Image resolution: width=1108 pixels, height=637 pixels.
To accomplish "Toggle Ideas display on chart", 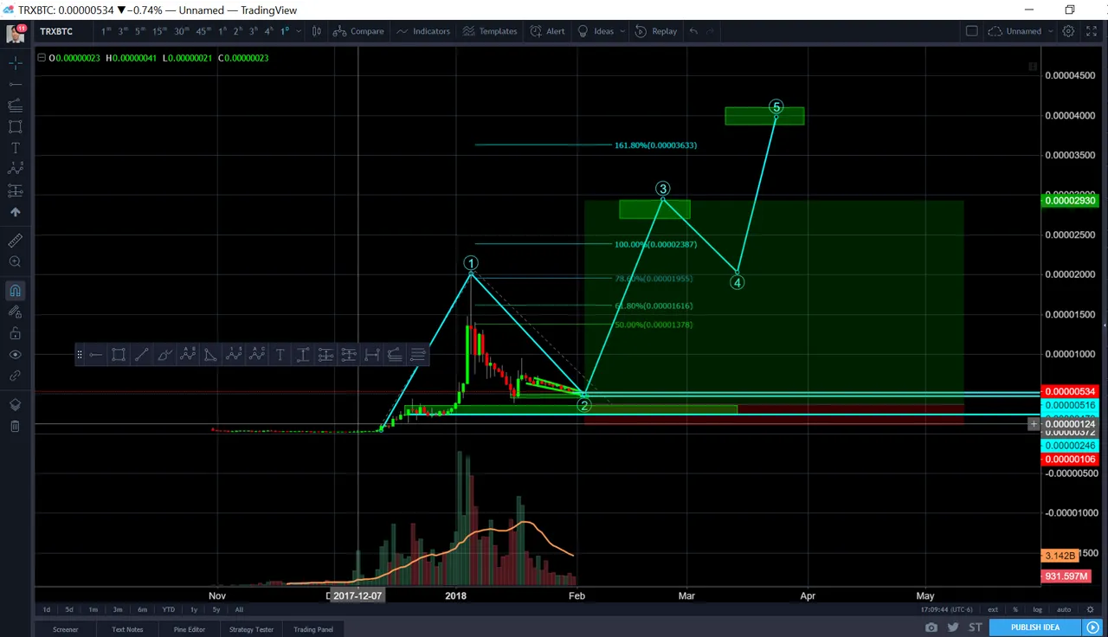I will pyautogui.click(x=596, y=31).
